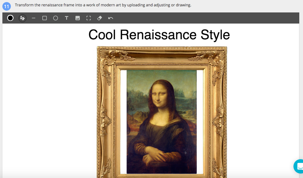Click the blue question number 11 badge
Viewport: 303px width, 178px height.
7,6
